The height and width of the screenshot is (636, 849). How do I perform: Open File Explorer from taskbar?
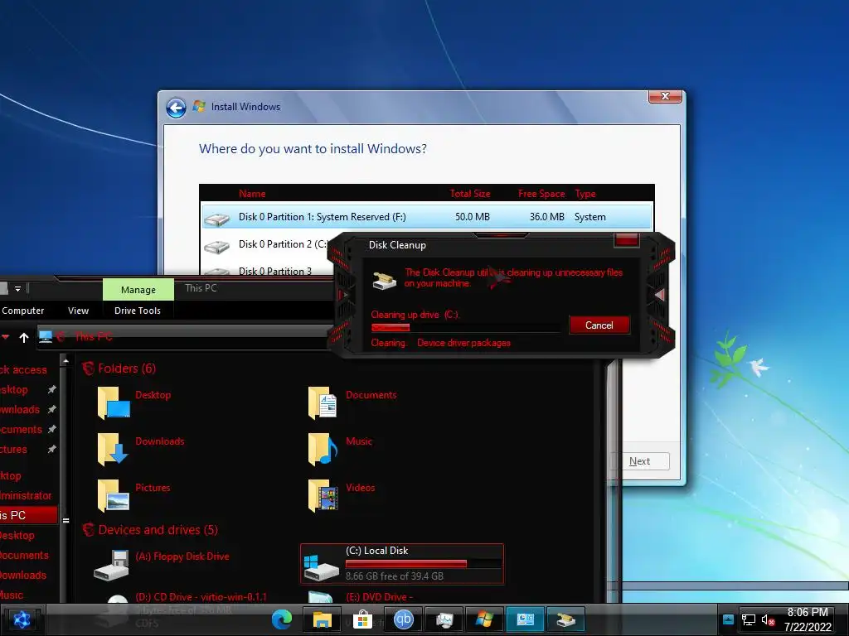point(323,619)
